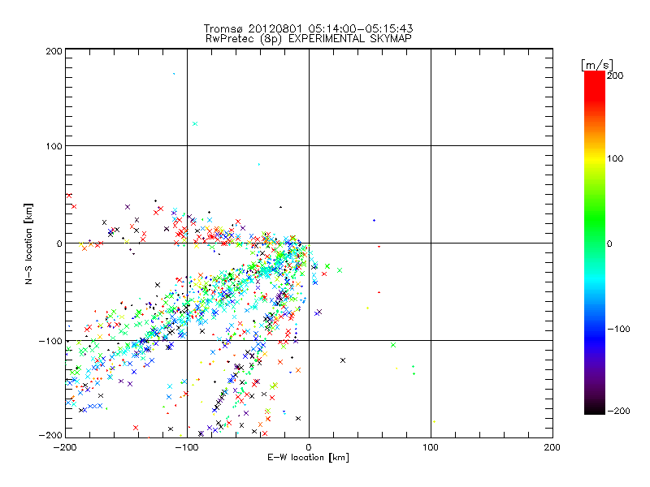Screen dimensions: 650x487
Task: Click the y-axis tick label "100"
Action: (54, 146)
